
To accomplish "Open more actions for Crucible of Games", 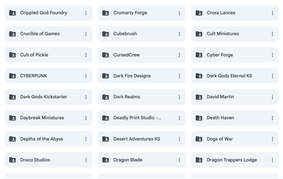I will point(86,34).
